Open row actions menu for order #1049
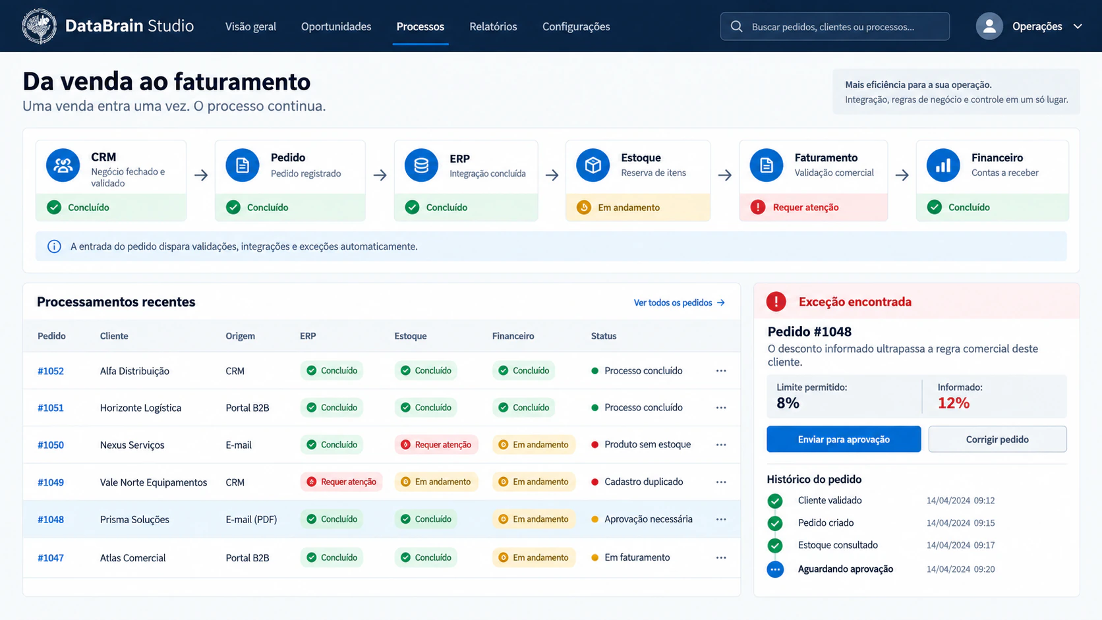Viewport: 1102px width, 620px height. [721, 482]
